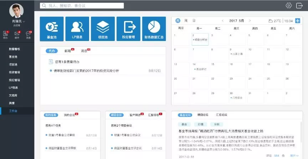Open the LP信息 tile
The width and height of the screenshot is (308, 159).
tap(77, 29)
